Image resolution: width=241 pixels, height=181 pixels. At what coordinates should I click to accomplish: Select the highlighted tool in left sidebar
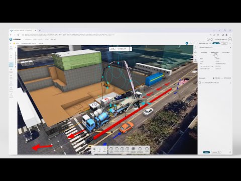coord(11,65)
